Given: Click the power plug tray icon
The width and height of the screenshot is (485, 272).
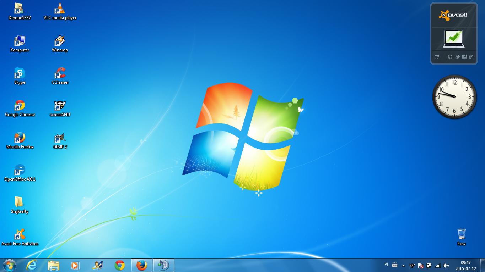Looking at the screenshot, I should coord(429,265).
